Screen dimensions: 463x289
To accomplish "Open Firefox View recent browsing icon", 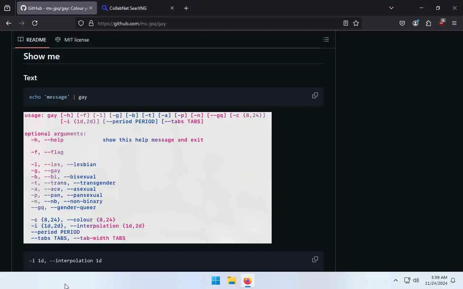I will point(7,8).
